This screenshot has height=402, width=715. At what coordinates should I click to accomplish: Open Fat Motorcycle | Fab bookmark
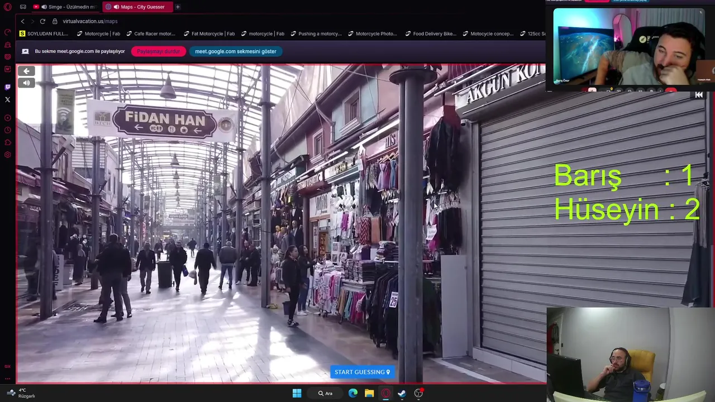[x=209, y=33]
